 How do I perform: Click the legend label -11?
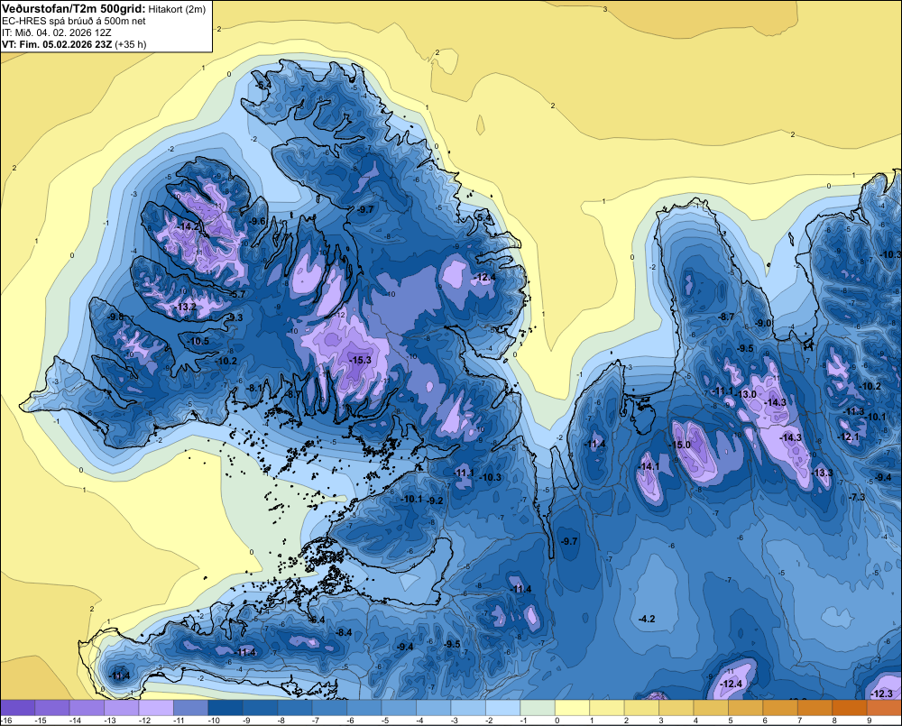click(179, 721)
